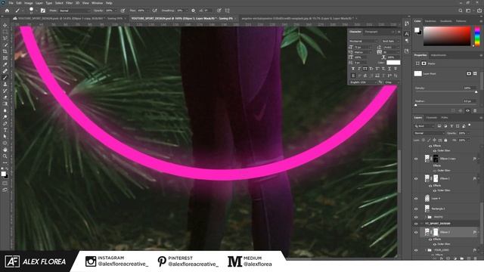Open the workspace switcher icon

(469, 11)
